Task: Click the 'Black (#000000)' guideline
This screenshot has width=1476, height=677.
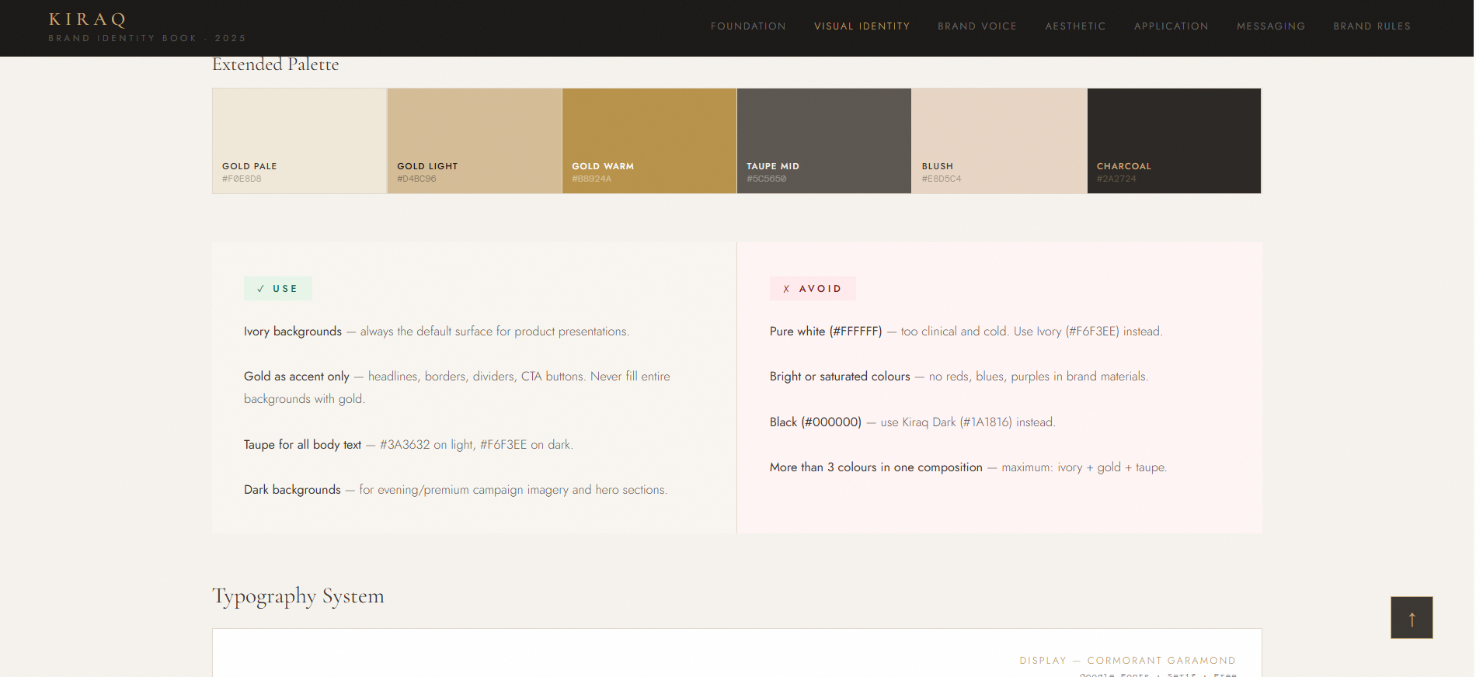Action: [816, 422]
